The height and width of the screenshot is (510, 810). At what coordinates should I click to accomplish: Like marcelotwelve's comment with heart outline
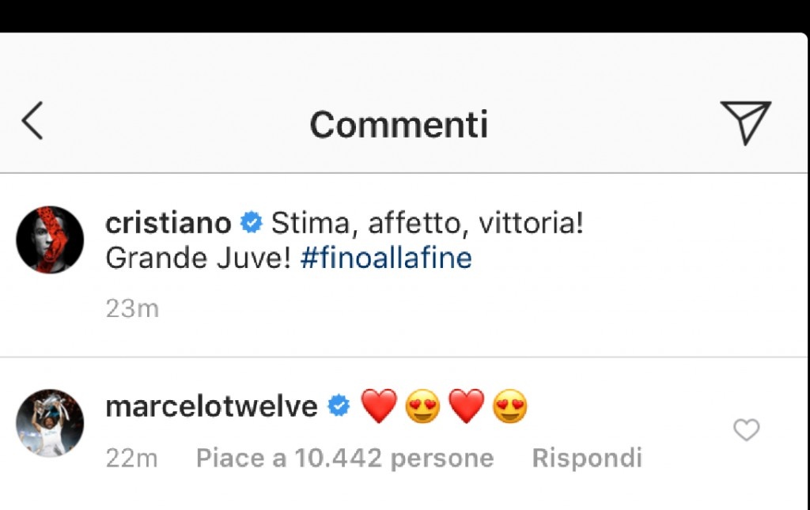pyautogui.click(x=747, y=430)
